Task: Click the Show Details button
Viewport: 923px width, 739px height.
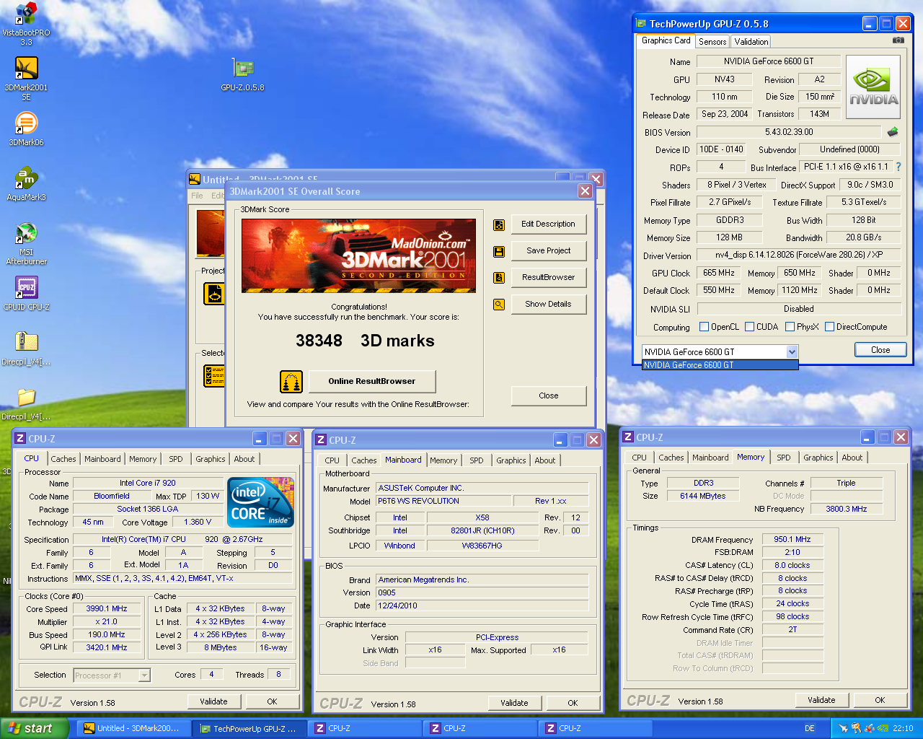Action: click(x=549, y=305)
